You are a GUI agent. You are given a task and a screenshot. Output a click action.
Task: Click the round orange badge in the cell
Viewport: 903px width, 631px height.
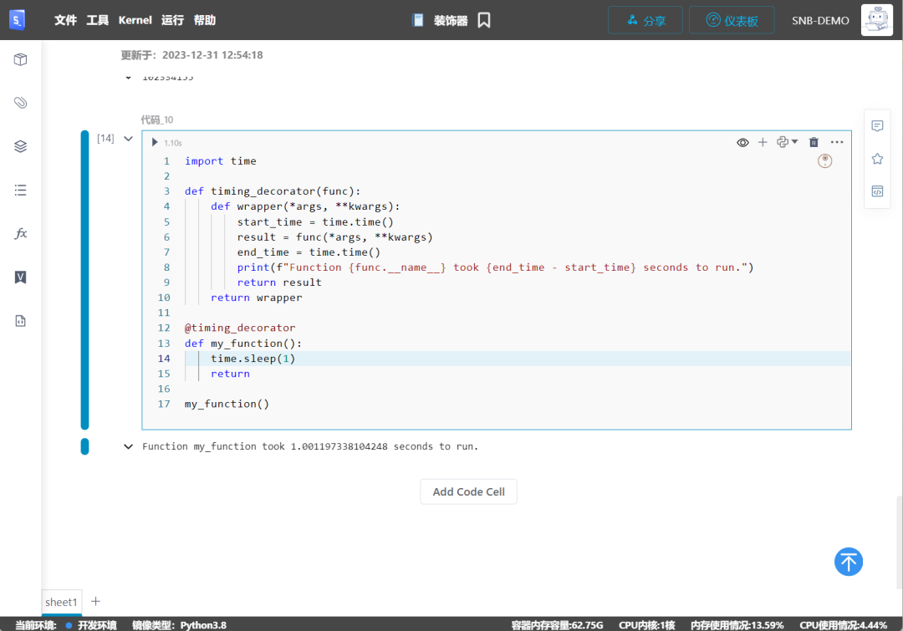(824, 160)
